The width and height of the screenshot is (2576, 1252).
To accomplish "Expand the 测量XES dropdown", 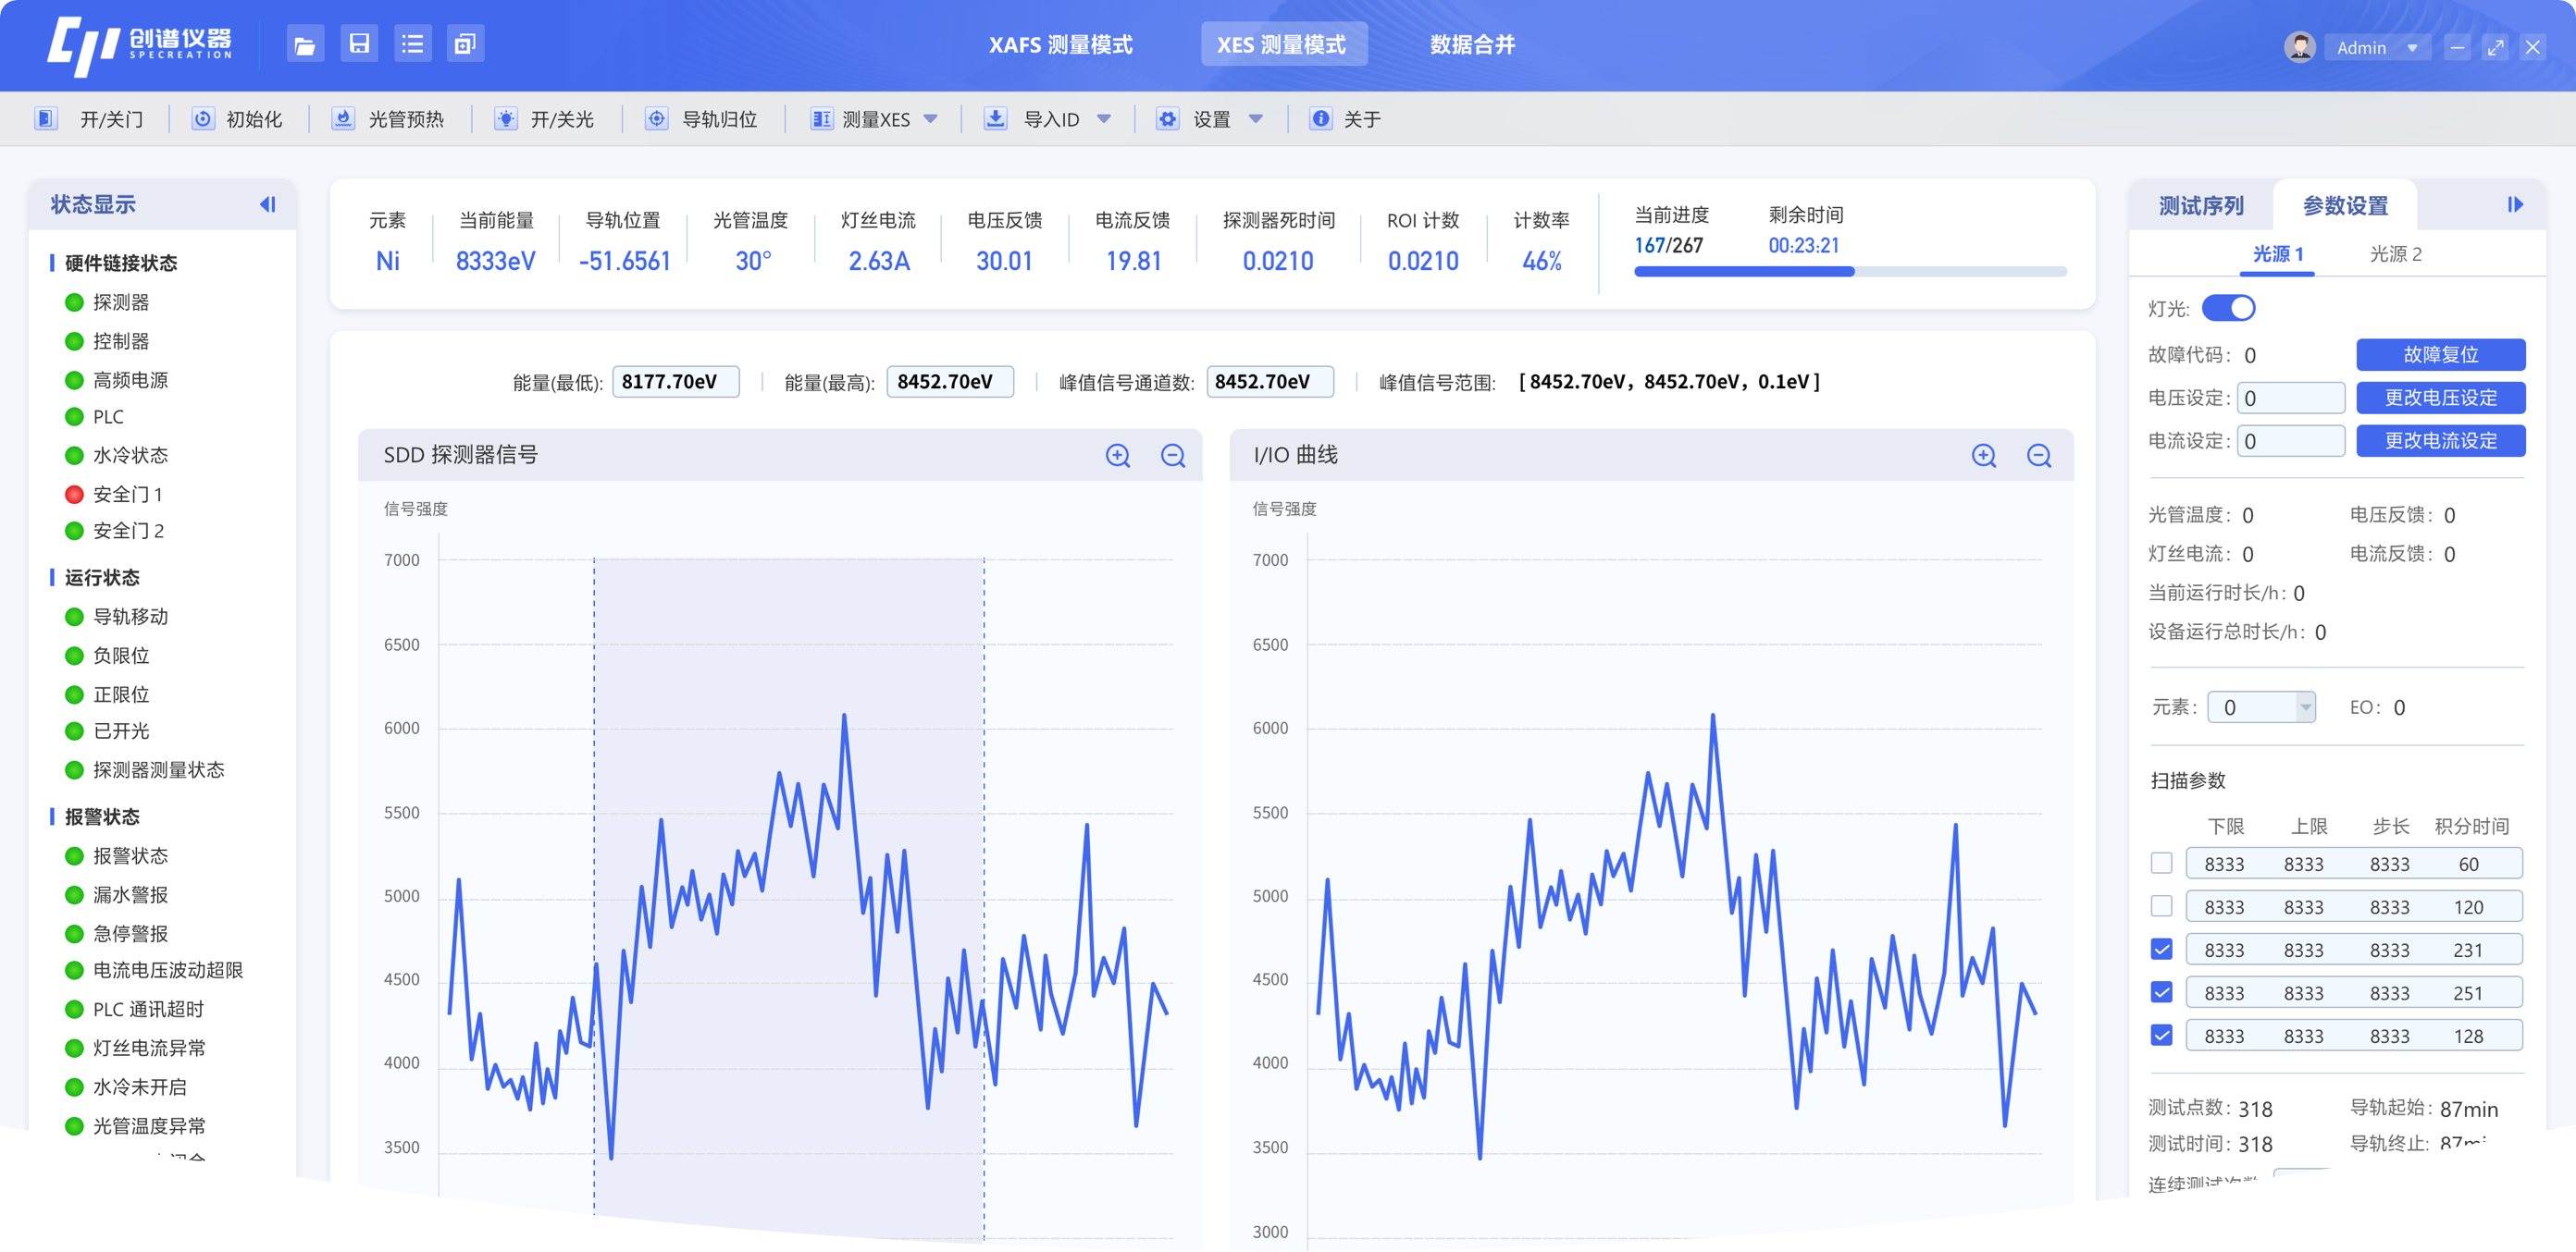I will pyautogui.click(x=930, y=119).
